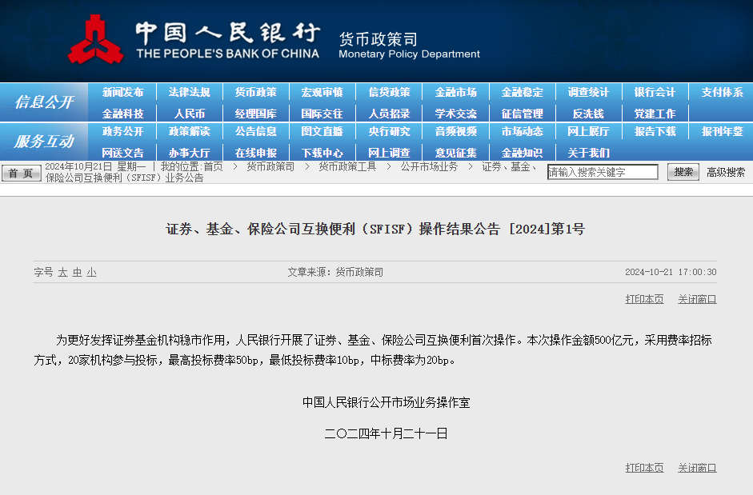The height and width of the screenshot is (495, 753).
Task: Focus the search keyword input field
Action: tap(602, 172)
